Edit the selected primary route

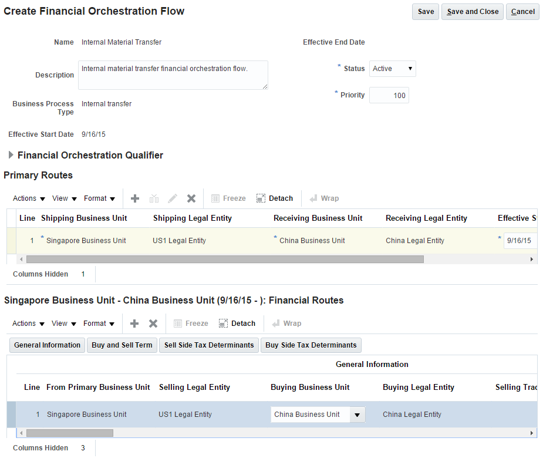click(x=172, y=198)
